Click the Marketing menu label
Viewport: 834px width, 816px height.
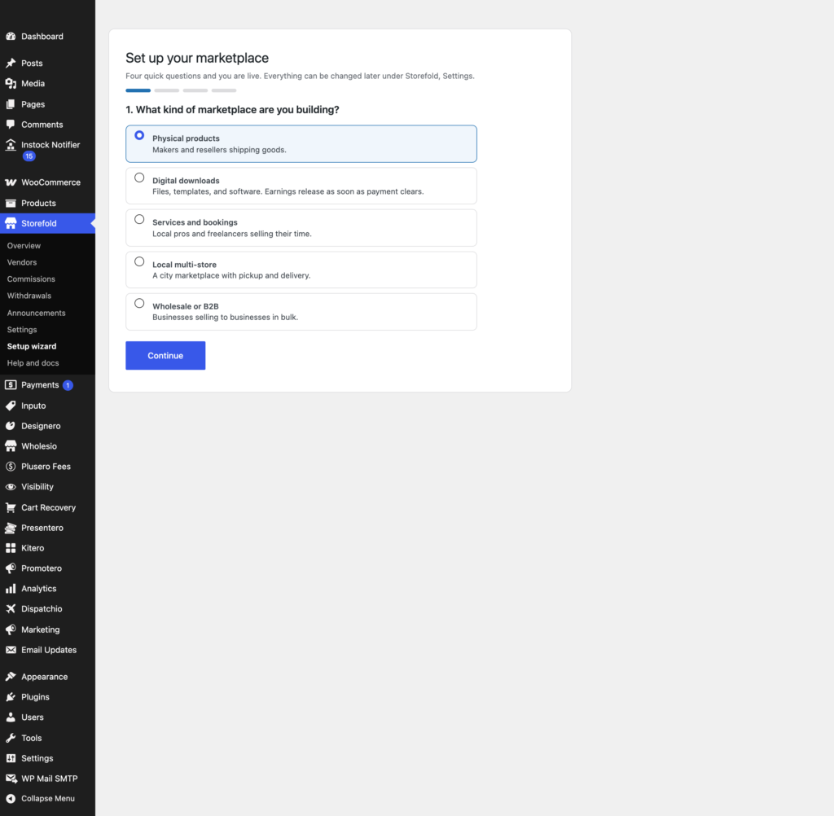pos(41,630)
